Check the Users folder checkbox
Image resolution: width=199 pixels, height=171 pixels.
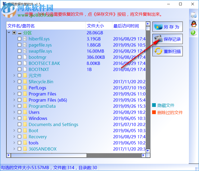point(19,112)
